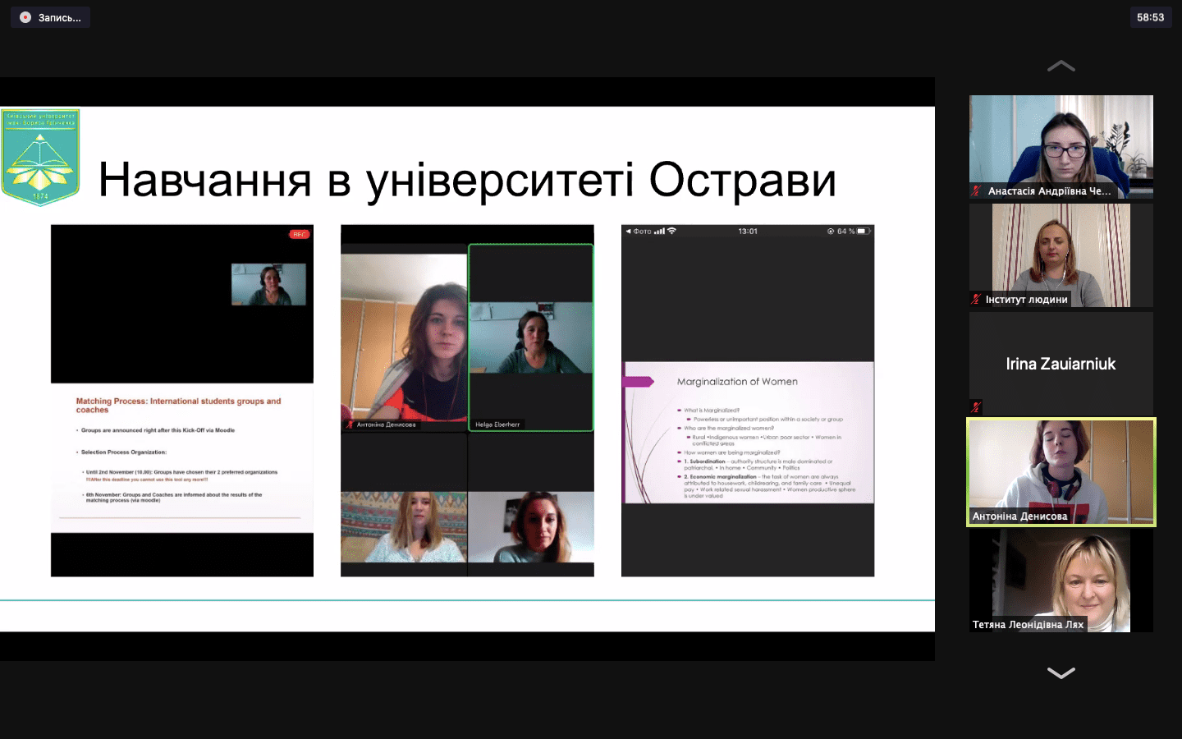Click the muted mic icon on Irina Zauiarniuk's tile
The height and width of the screenshot is (739, 1182).
pyautogui.click(x=976, y=406)
